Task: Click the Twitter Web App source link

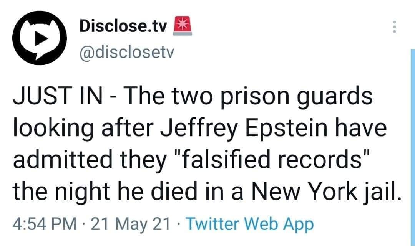Action: pyautogui.click(x=251, y=224)
